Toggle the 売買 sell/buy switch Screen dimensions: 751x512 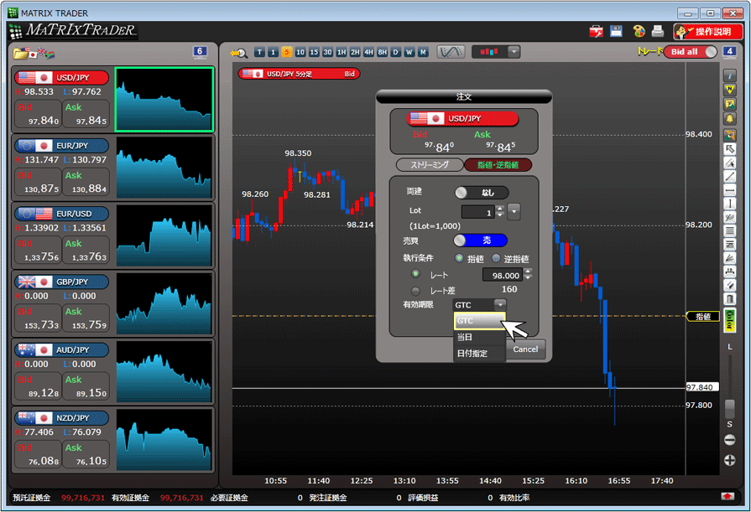point(481,240)
